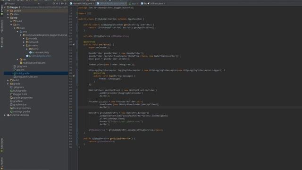Collapse the main folder
The height and width of the screenshot is (170, 302).
point(14,28)
